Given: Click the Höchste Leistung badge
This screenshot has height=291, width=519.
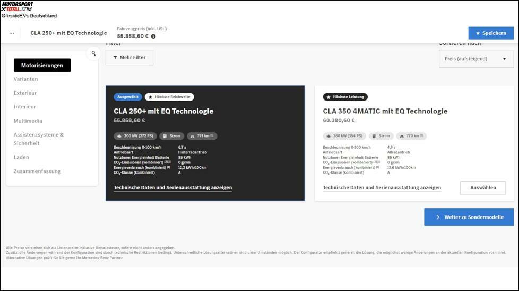Looking at the screenshot, I should click(345, 97).
